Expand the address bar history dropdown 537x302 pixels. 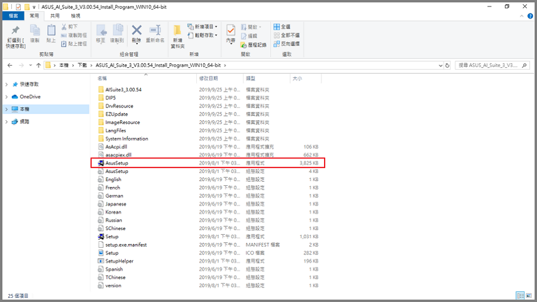pyautogui.click(x=440, y=66)
